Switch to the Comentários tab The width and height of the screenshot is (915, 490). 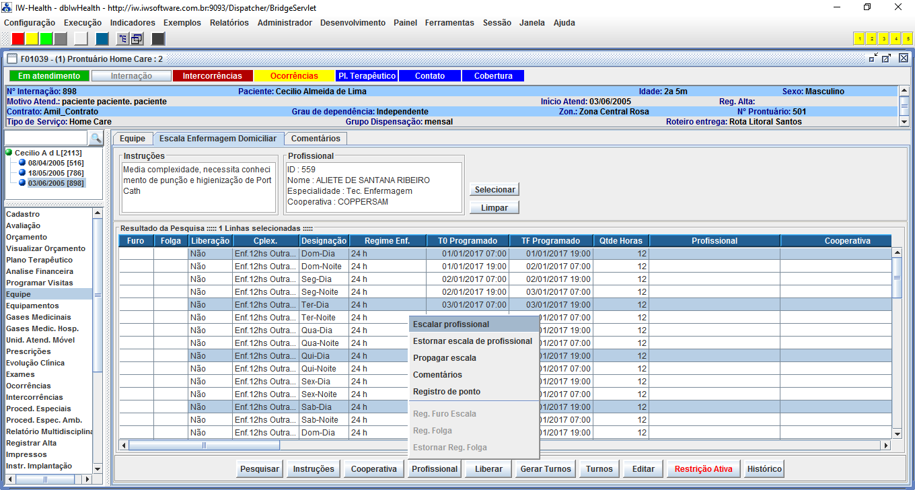tap(315, 139)
